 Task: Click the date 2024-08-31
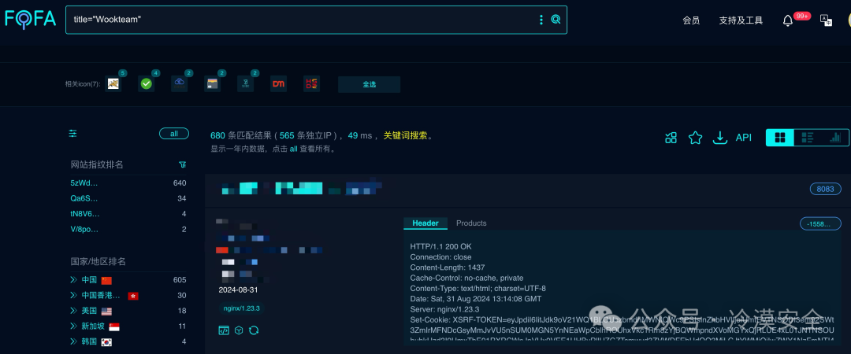(238, 290)
